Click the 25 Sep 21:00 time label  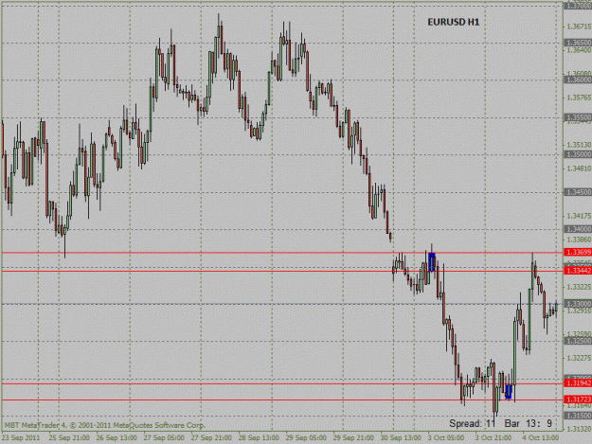(x=69, y=438)
